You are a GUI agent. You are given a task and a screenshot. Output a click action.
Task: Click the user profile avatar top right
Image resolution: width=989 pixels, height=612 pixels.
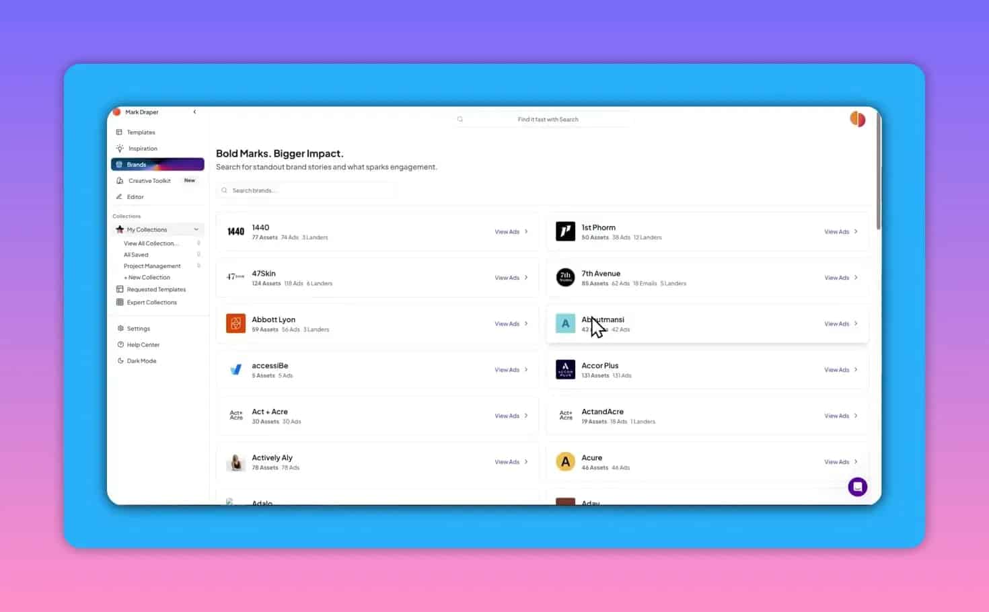point(857,119)
